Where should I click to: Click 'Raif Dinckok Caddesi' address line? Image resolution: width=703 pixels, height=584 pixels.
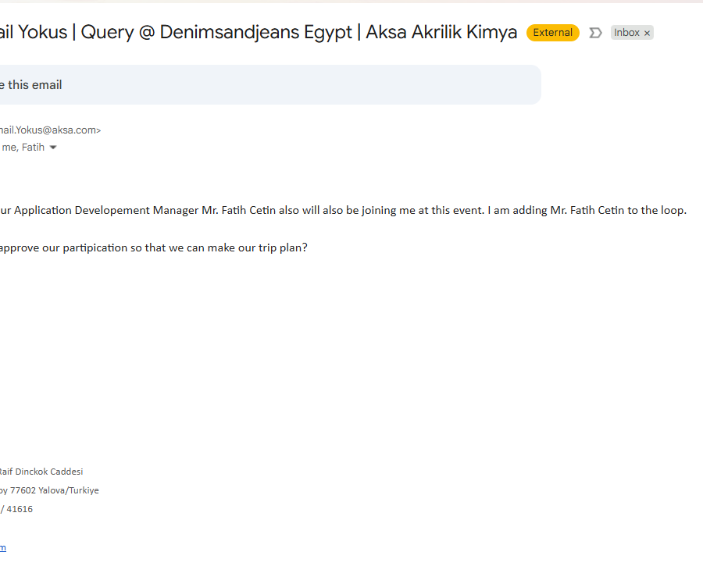click(41, 472)
